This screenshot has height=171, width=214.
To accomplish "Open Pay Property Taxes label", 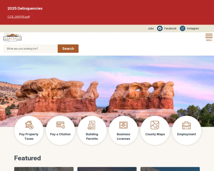I will tap(29, 136).
